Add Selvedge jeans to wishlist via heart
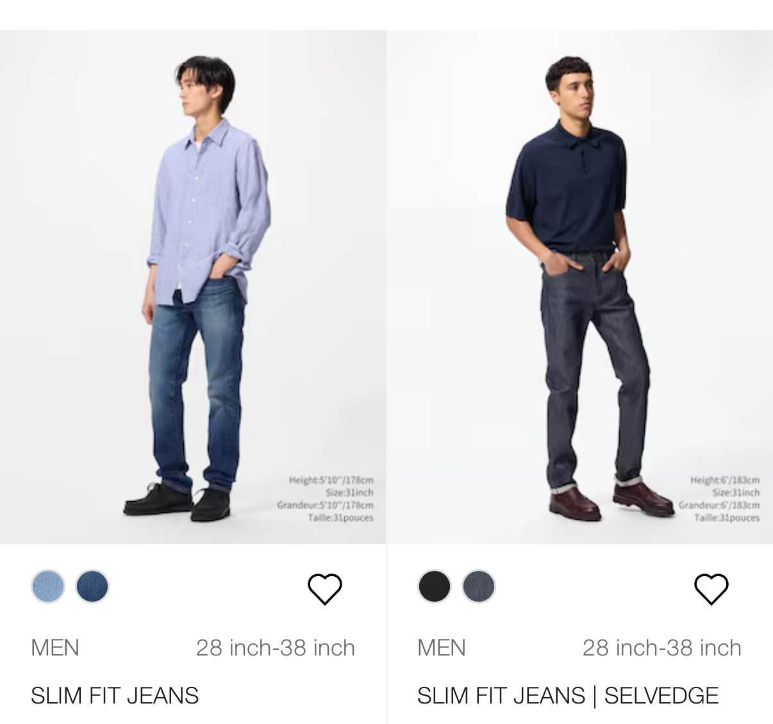Screen dimensions: 773x724 pos(711,589)
